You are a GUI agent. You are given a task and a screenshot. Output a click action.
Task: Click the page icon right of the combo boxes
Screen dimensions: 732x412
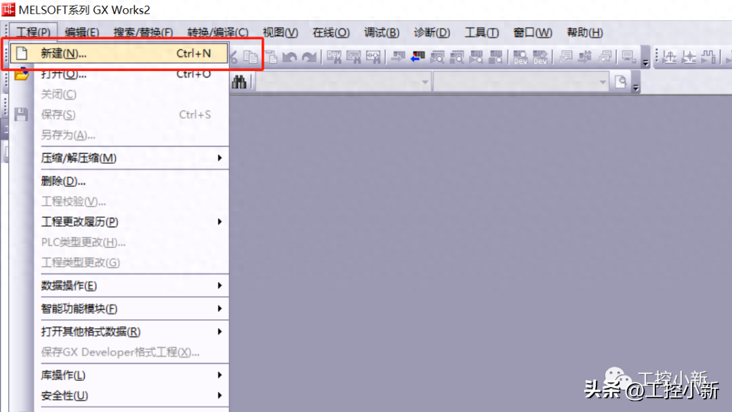[x=620, y=83]
